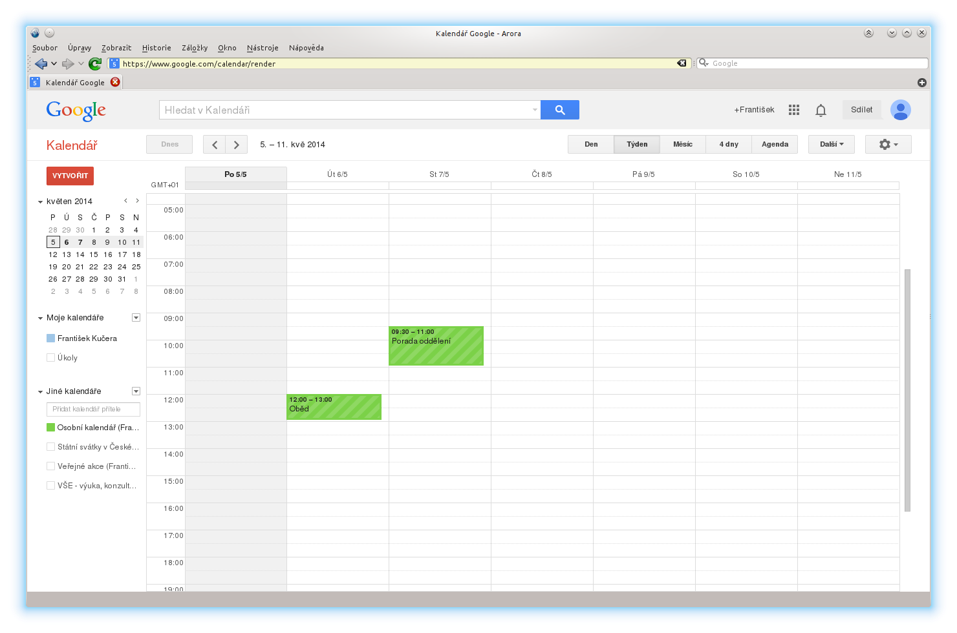Open the Historie menu
Image resolution: width=957 pixels, height=633 pixels.
tap(156, 48)
